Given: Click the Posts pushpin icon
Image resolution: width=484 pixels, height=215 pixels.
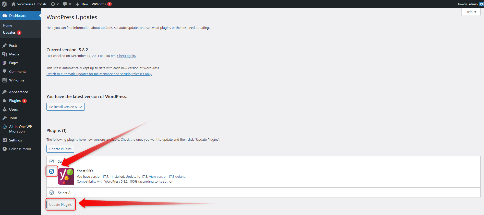Looking at the screenshot, I should point(5,45).
